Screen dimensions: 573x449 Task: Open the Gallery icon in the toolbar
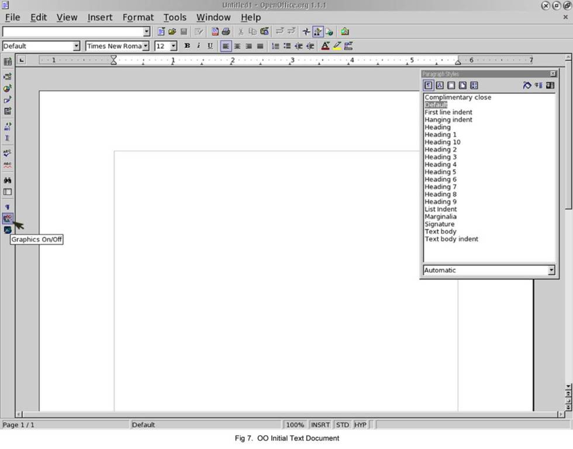(344, 32)
